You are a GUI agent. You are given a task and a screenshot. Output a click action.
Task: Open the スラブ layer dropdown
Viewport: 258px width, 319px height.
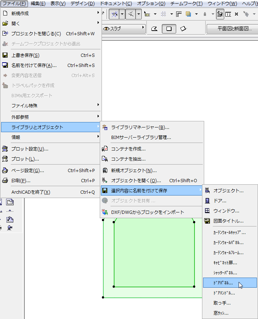tap(123, 29)
